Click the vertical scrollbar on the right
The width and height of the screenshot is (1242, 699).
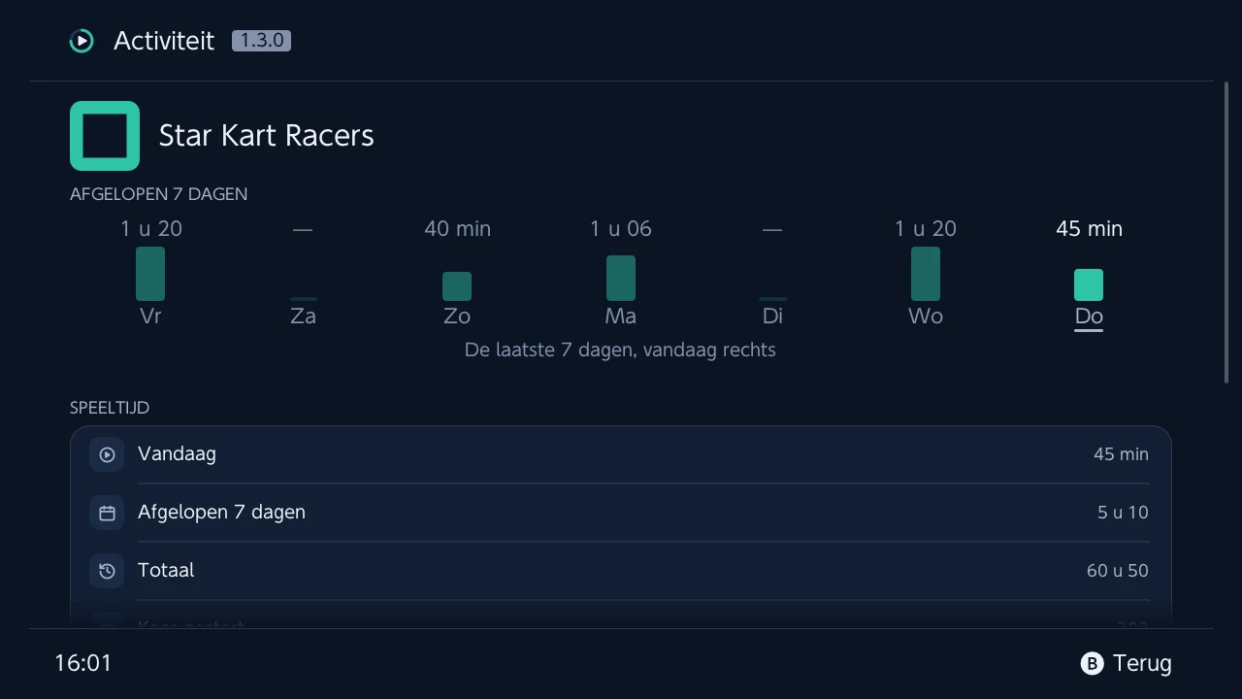[x=1226, y=233]
